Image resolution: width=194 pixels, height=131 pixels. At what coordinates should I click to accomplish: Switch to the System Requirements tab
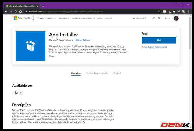(97, 73)
